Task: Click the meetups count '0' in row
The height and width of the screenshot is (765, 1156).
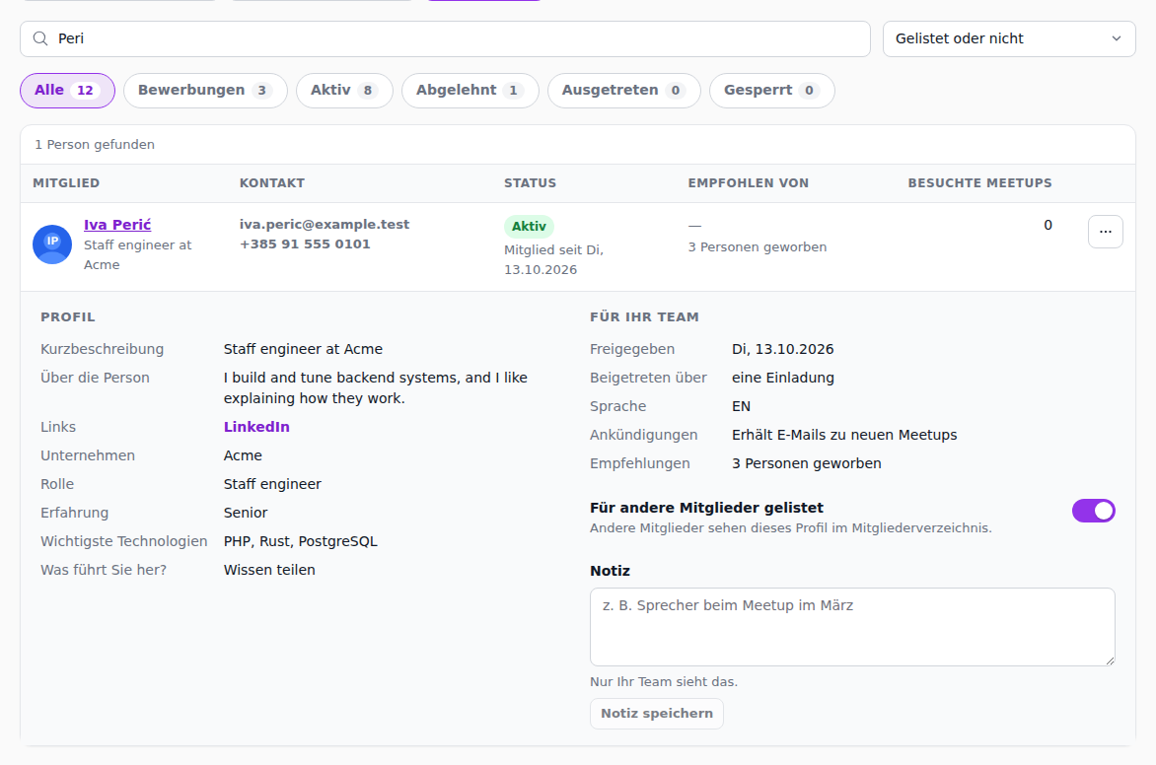Action: (x=1048, y=225)
